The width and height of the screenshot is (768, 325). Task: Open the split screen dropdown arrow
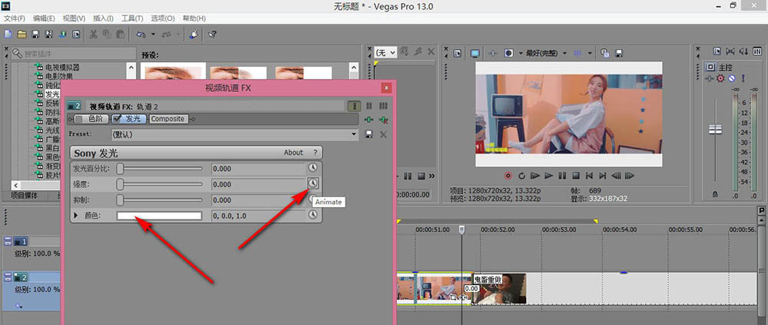pyautogui.click(x=520, y=53)
